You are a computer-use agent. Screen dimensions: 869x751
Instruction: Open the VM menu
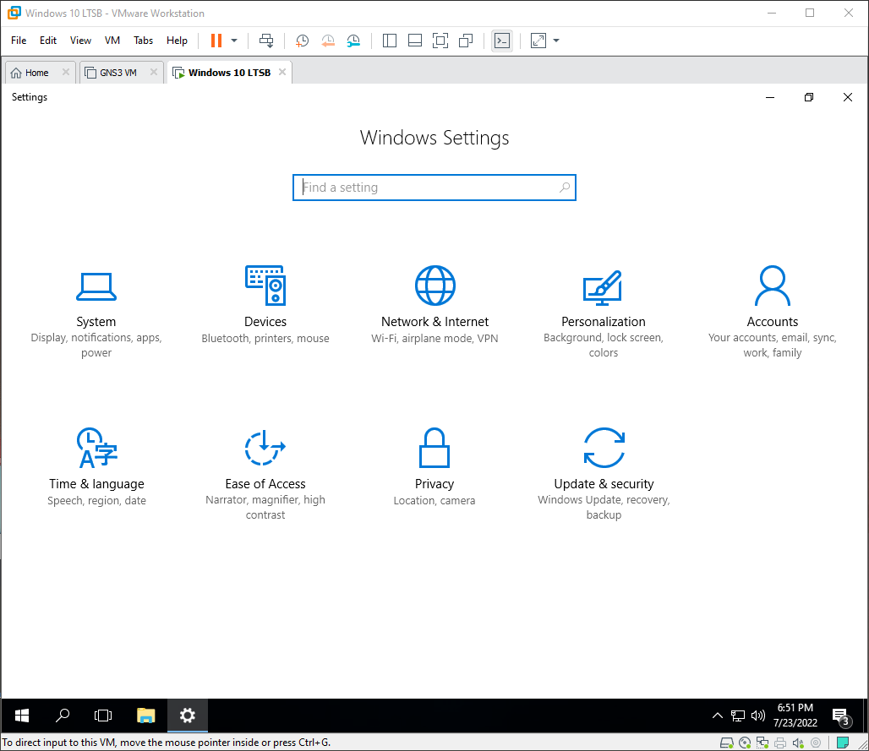point(112,41)
